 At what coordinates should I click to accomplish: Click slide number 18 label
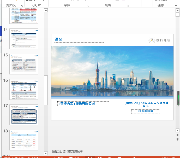(5, 131)
